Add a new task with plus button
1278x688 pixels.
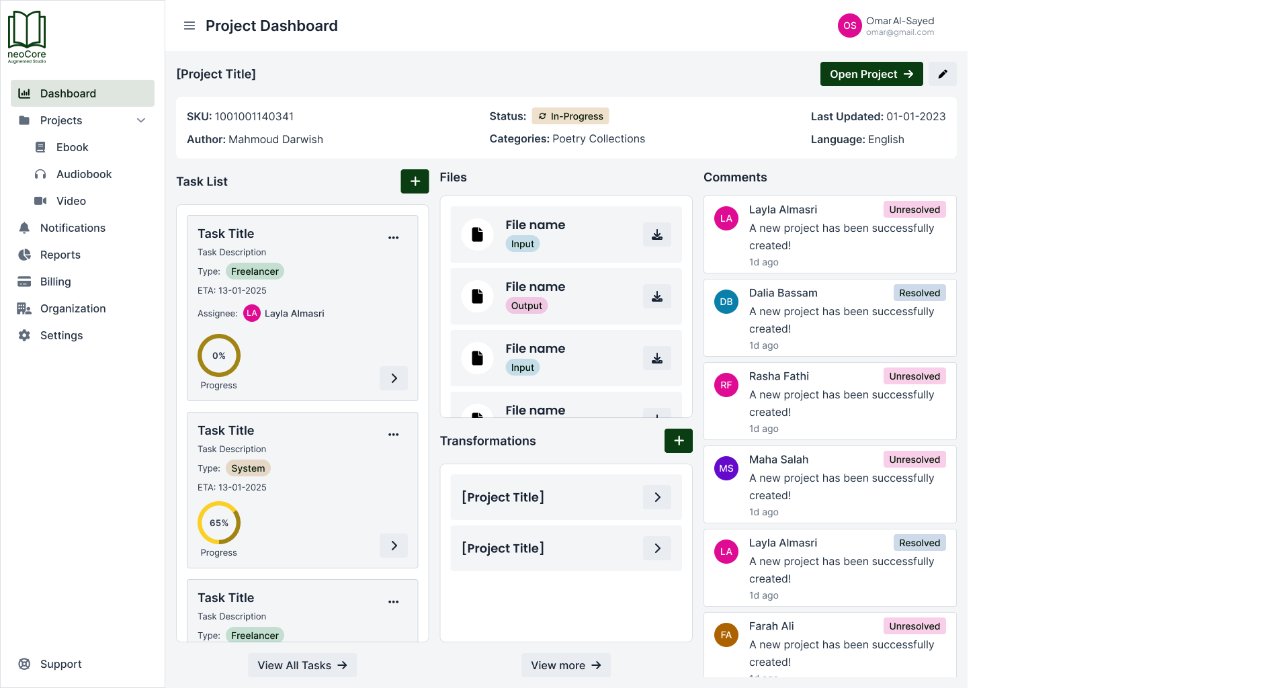click(415, 181)
